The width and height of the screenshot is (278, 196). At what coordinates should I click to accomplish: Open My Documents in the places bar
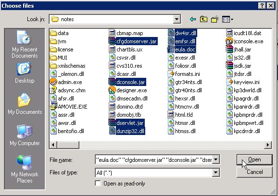25,104
